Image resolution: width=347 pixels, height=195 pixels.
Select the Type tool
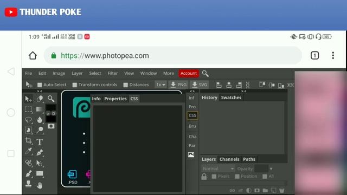[x=40, y=142]
